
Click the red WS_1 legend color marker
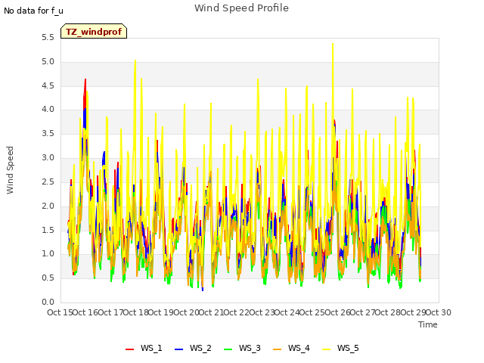[x=129, y=349]
